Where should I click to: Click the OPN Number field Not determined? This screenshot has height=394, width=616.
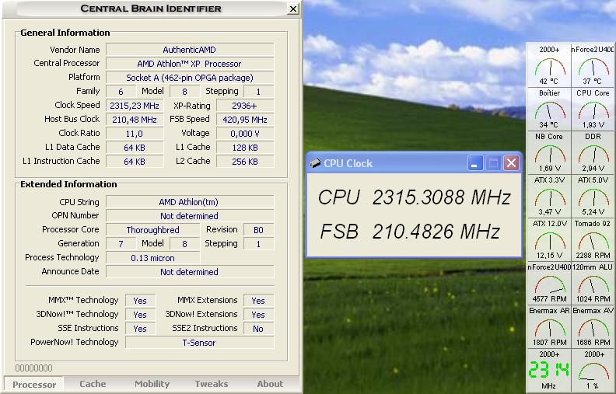pos(190,216)
